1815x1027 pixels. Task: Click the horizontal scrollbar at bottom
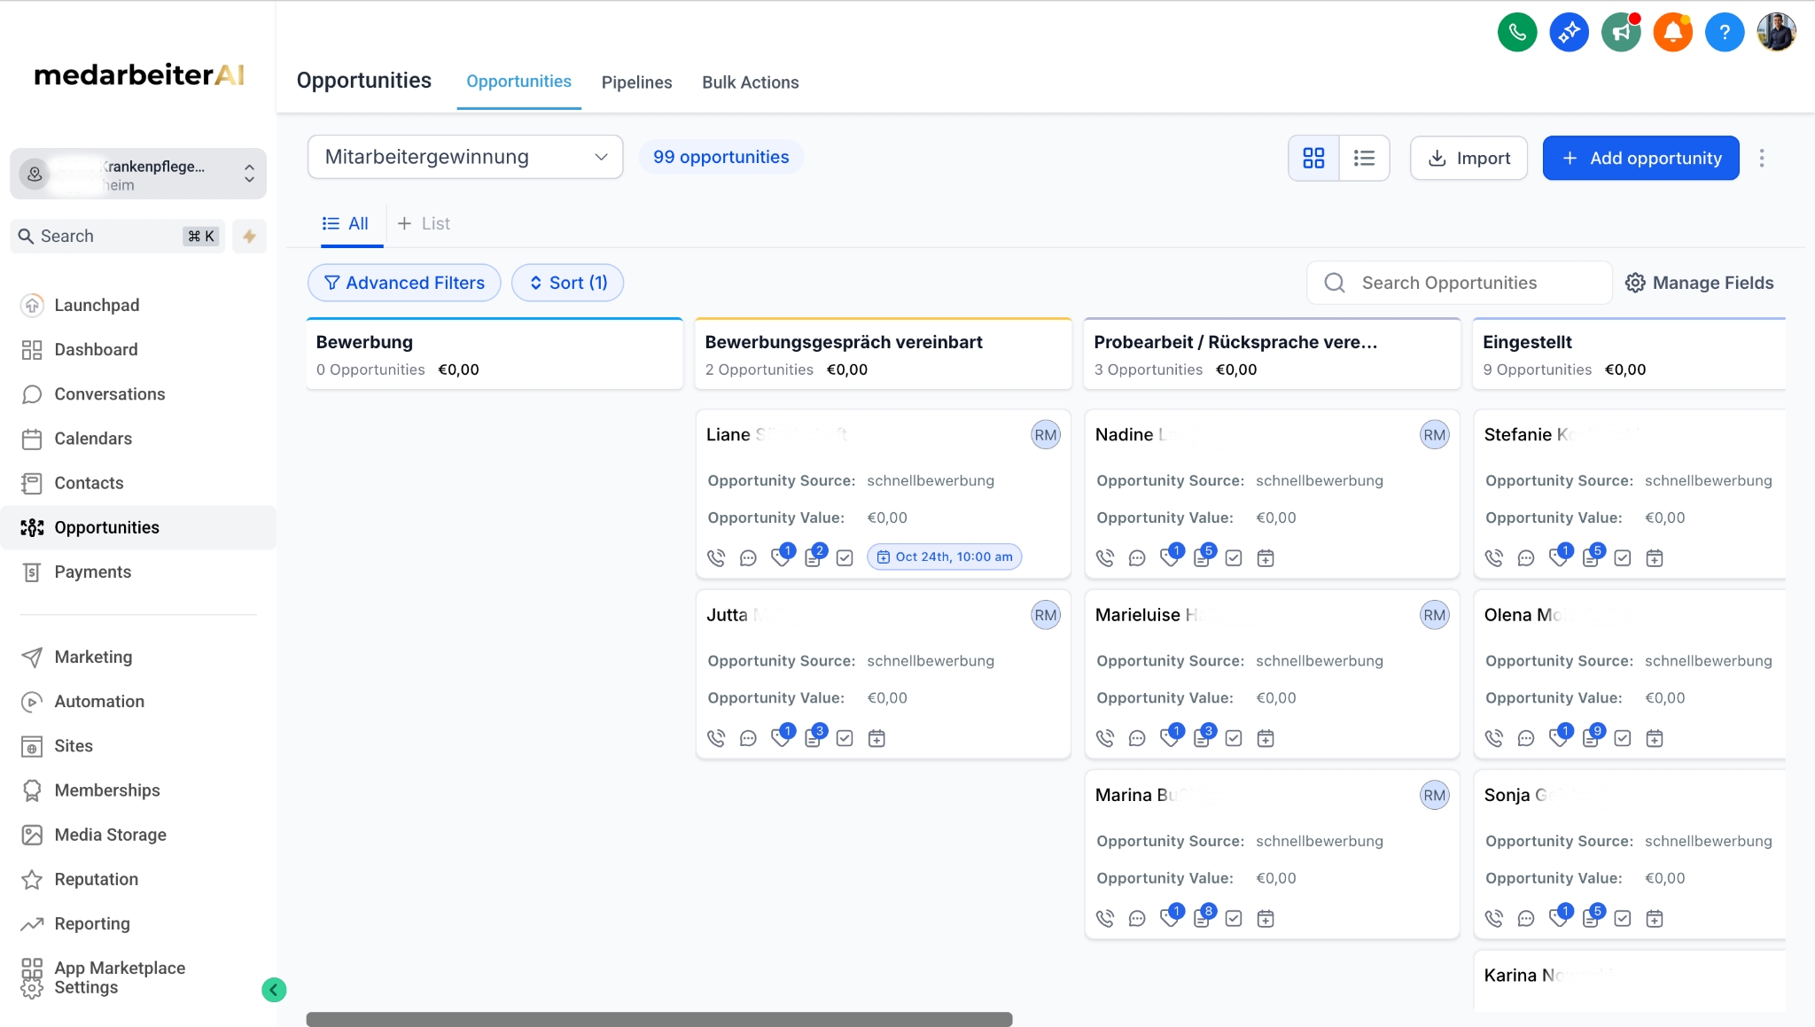pyautogui.click(x=658, y=1019)
